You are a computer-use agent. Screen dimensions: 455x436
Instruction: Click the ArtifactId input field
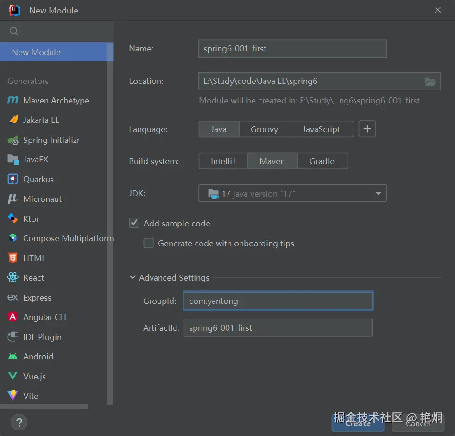[278, 327]
